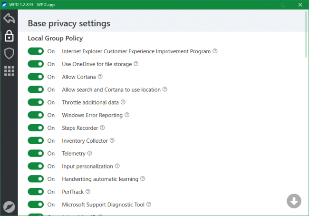Viewport: 309px width, 216px height.
Task: Disable the Allow Cortana switch
Action: tap(36, 77)
